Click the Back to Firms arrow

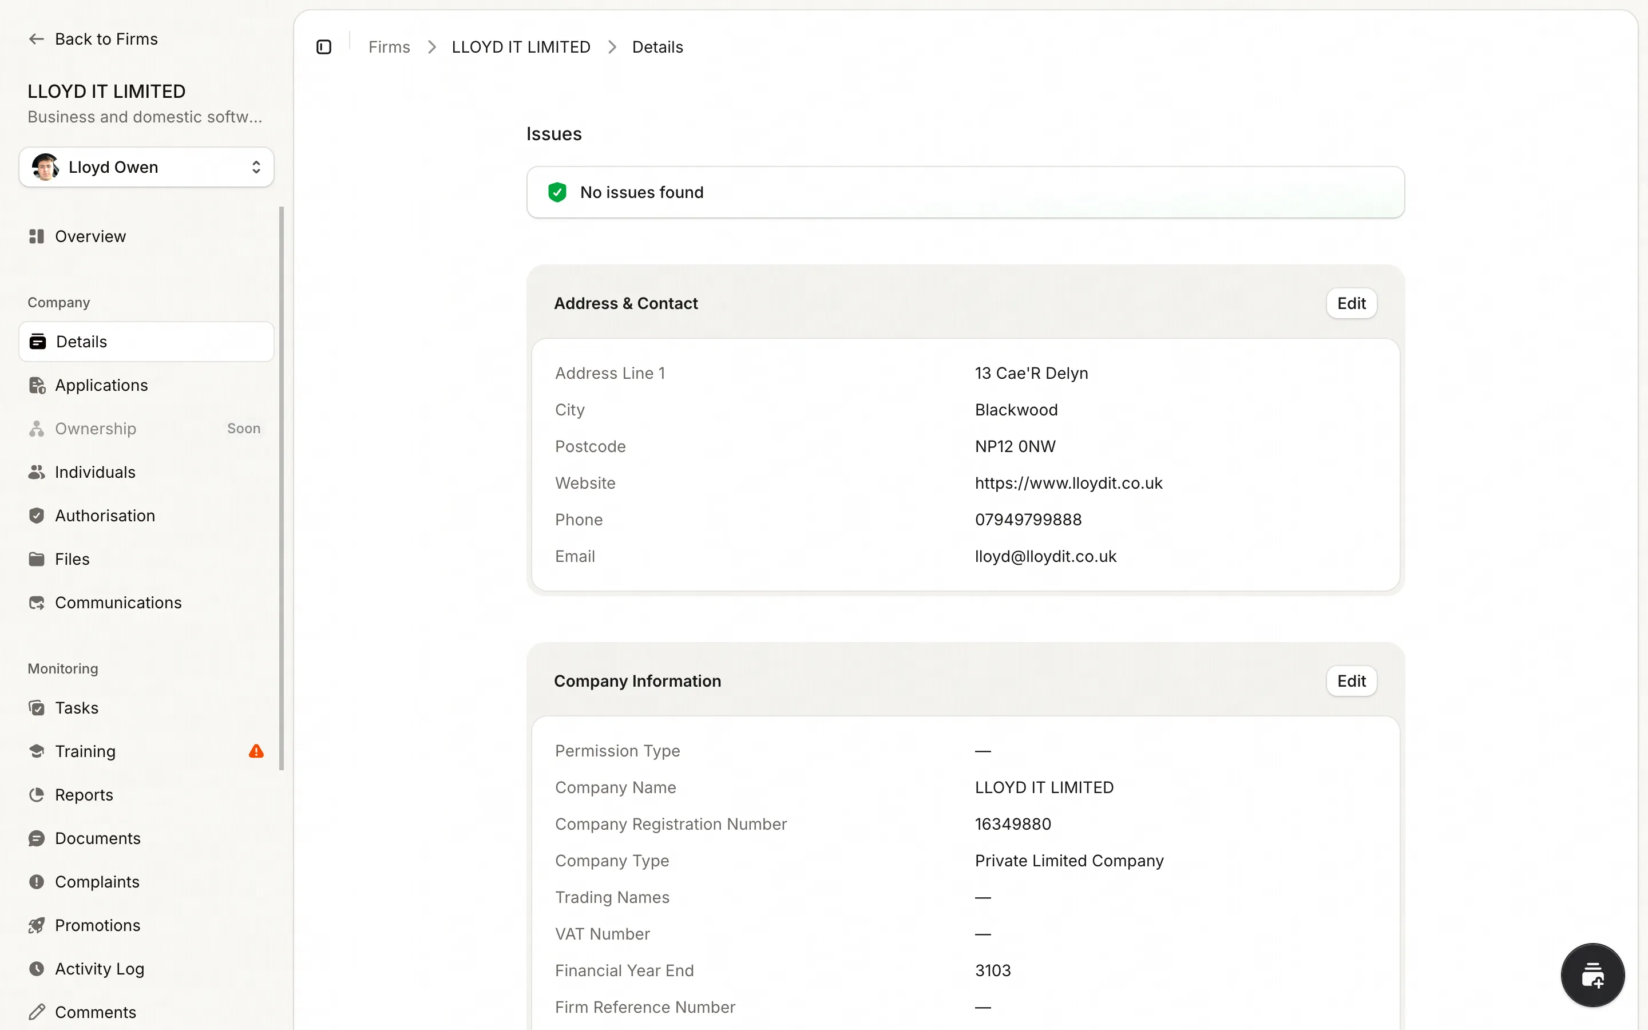(36, 39)
